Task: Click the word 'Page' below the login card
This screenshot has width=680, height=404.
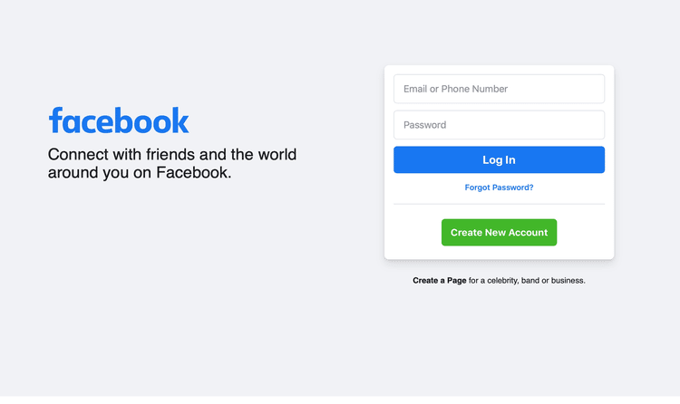Action: click(456, 281)
